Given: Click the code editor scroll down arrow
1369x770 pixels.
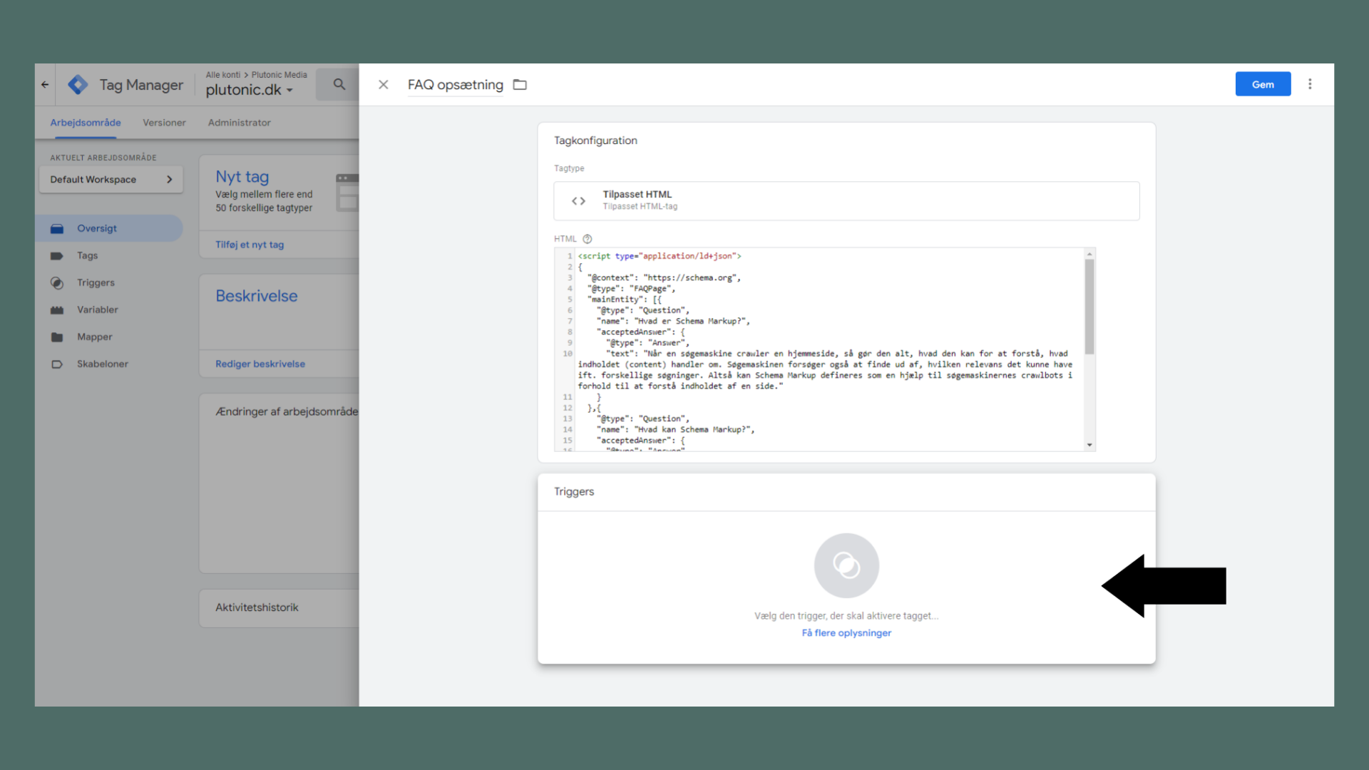Looking at the screenshot, I should [1089, 445].
